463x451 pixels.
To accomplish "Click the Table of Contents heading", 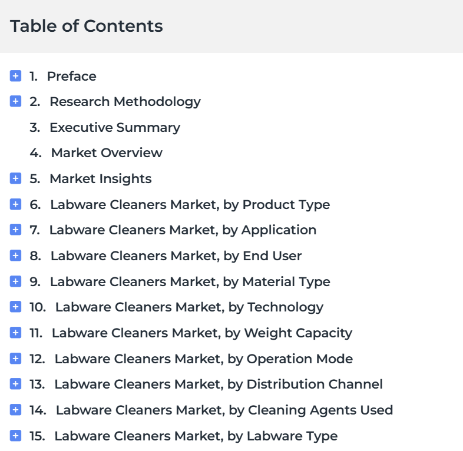I will pyautogui.click(x=87, y=26).
